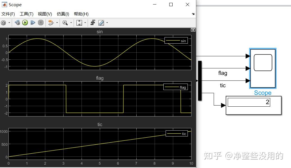Screen dimensions: 291x168
Task: Click the flag legend in the middle plot
Action: [175, 87]
